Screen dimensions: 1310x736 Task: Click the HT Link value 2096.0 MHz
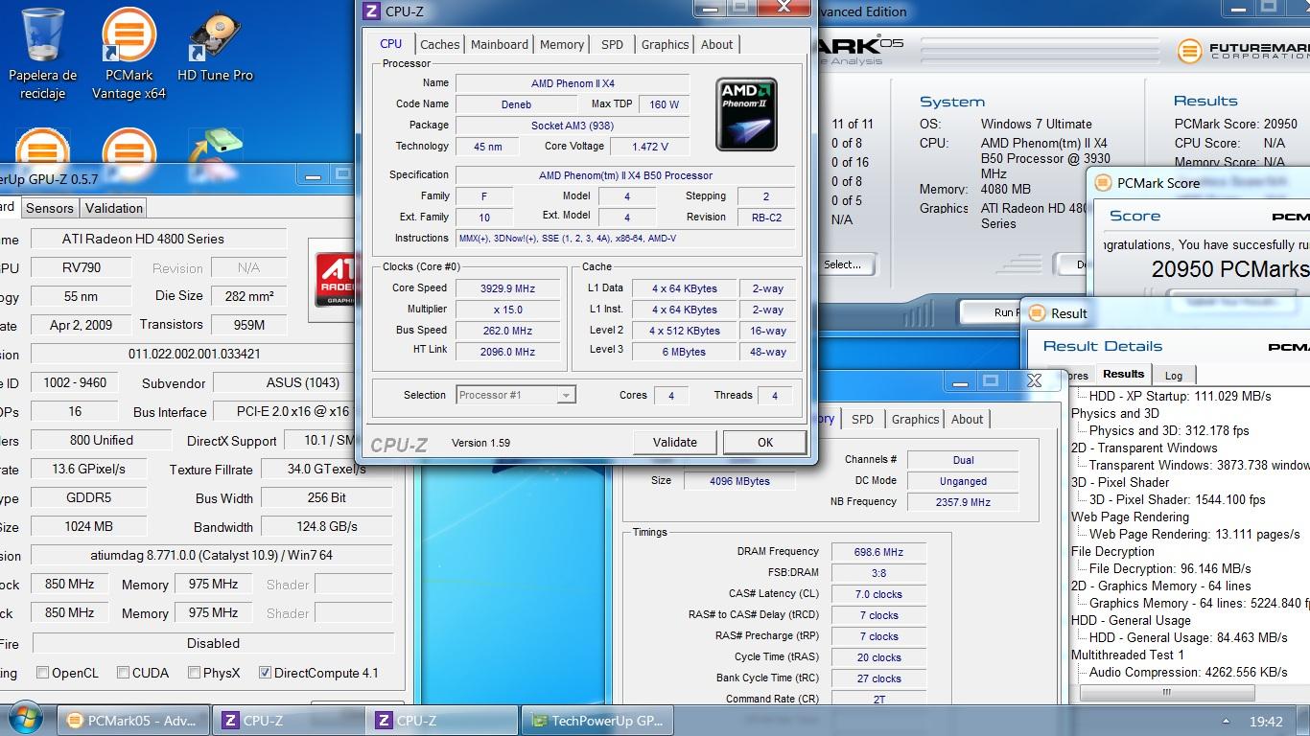pos(507,352)
